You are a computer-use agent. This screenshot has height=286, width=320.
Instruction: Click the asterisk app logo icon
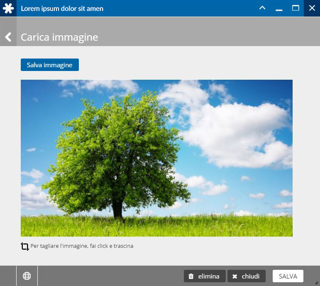[x=8, y=8]
